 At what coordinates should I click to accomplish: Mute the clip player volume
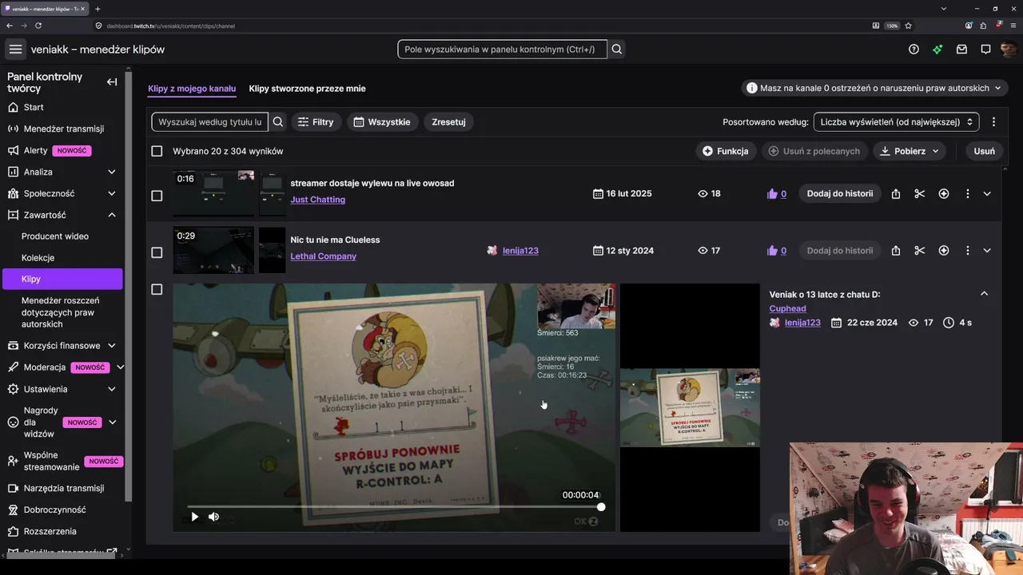(x=213, y=517)
